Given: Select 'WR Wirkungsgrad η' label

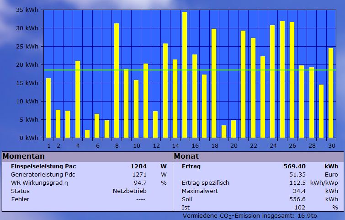Looking at the screenshot, I should click(x=40, y=183).
